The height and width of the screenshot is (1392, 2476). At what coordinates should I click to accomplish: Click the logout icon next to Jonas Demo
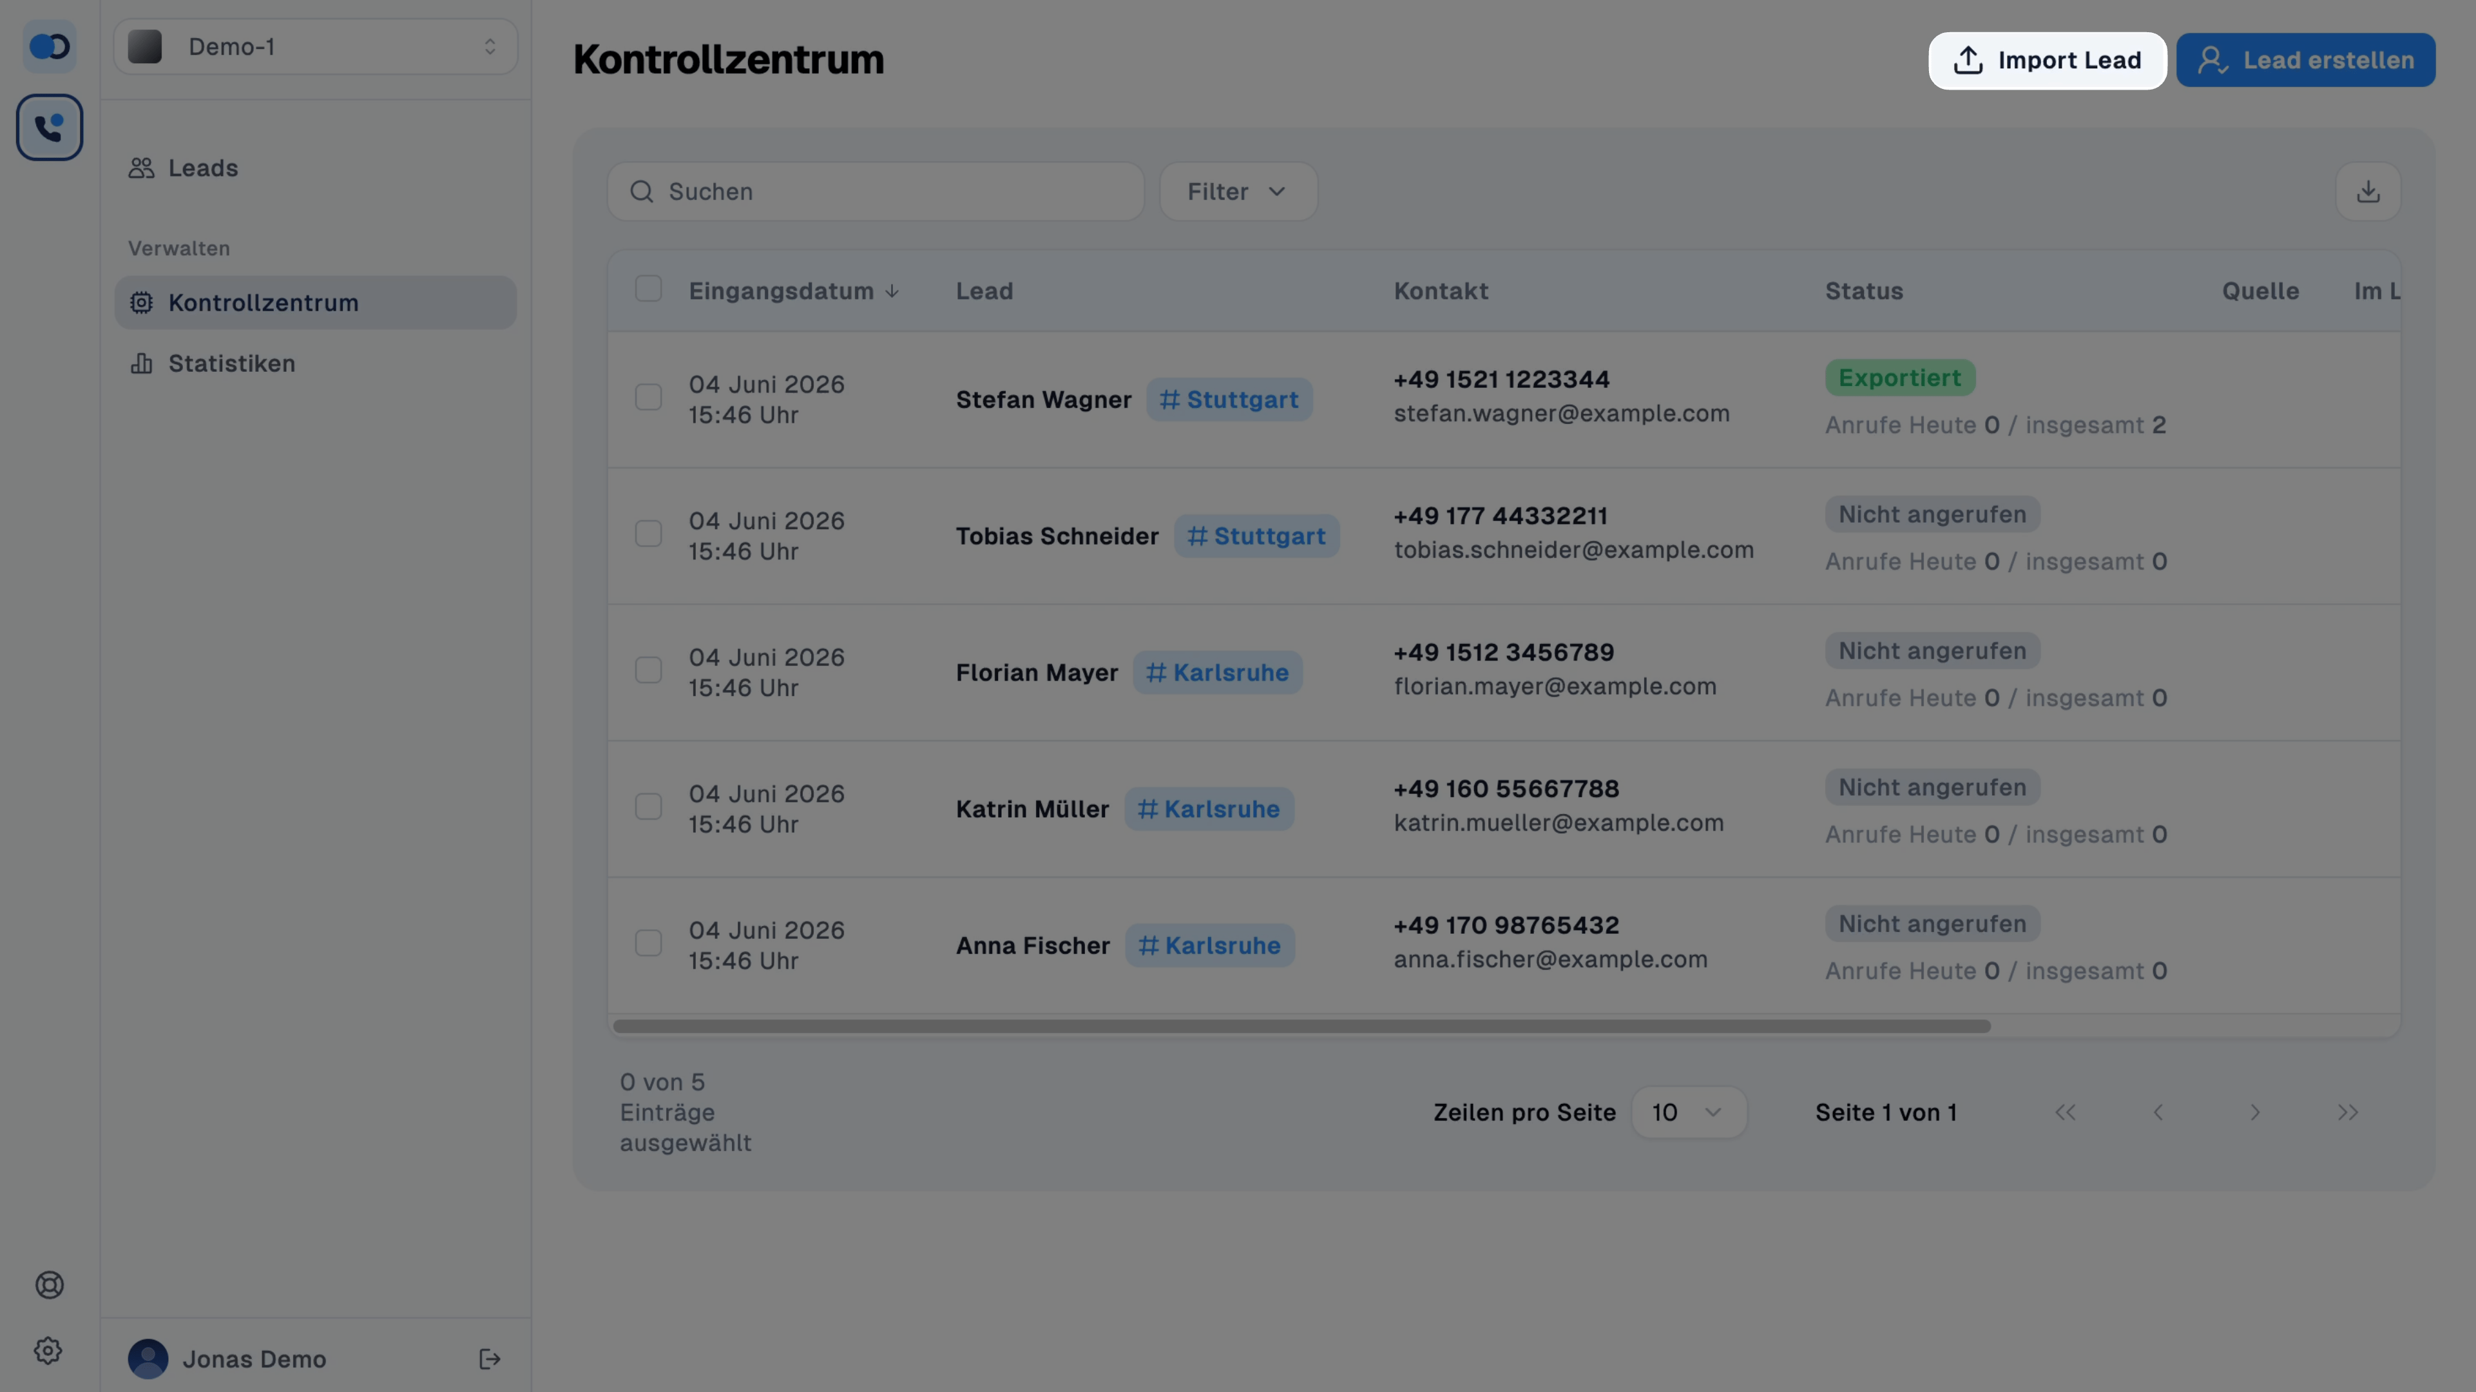(489, 1358)
